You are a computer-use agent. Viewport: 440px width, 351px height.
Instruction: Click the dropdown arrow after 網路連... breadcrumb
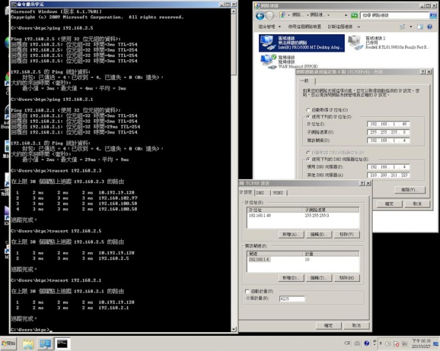point(328,15)
